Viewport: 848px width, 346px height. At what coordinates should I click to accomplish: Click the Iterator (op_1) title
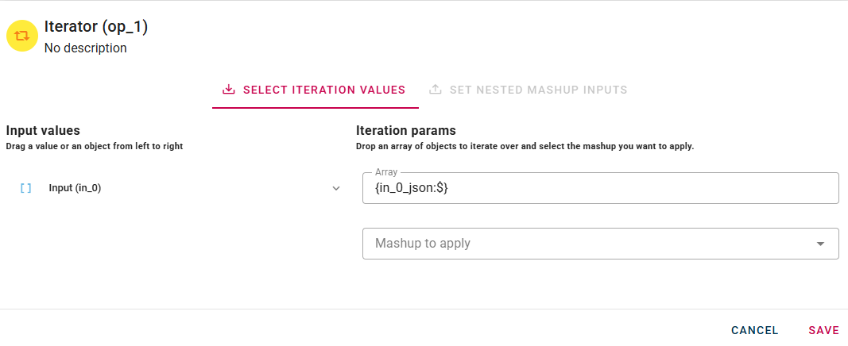(96, 27)
